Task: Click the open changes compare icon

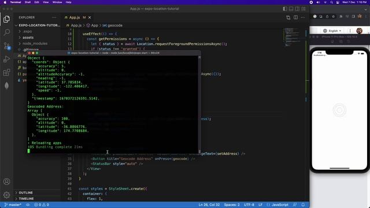Action: [288, 17]
